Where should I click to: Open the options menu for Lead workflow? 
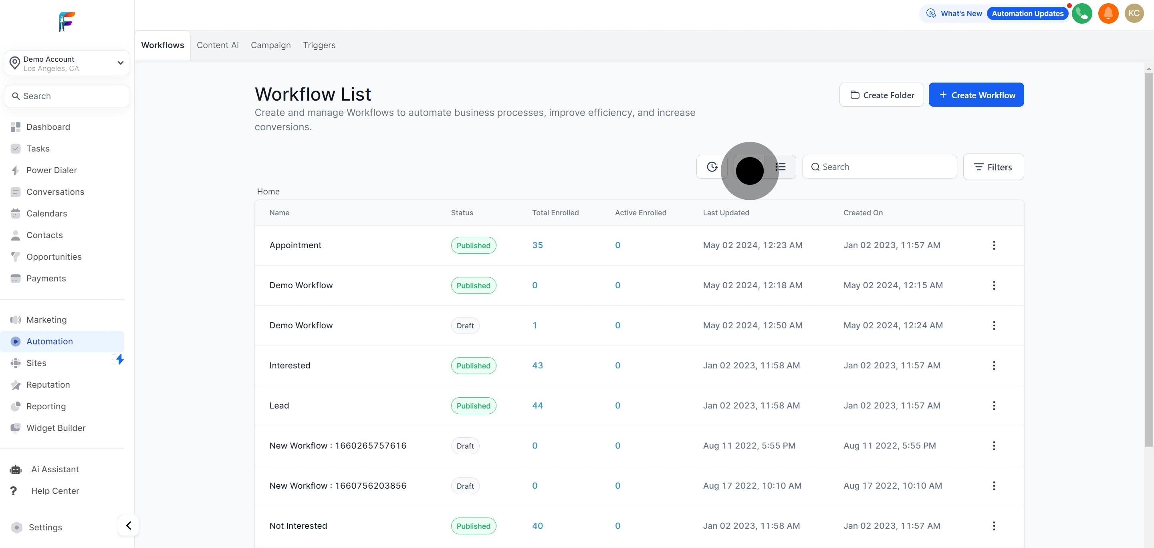tap(994, 406)
